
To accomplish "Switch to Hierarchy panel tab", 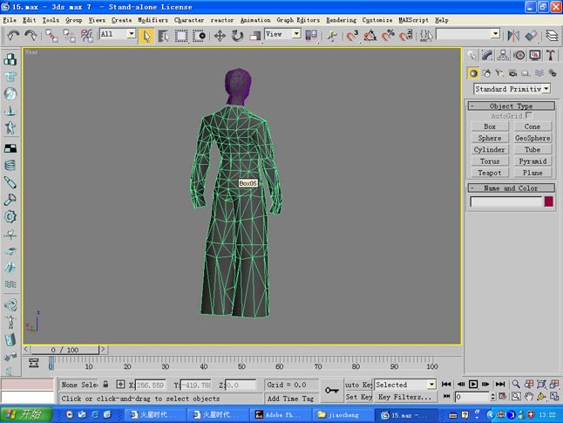I will coord(503,55).
